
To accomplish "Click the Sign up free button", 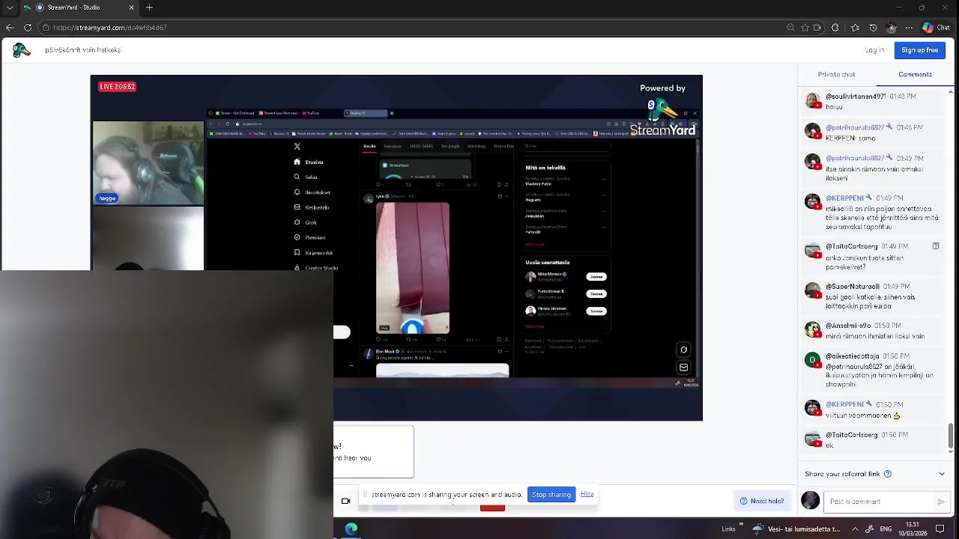I will coord(919,50).
